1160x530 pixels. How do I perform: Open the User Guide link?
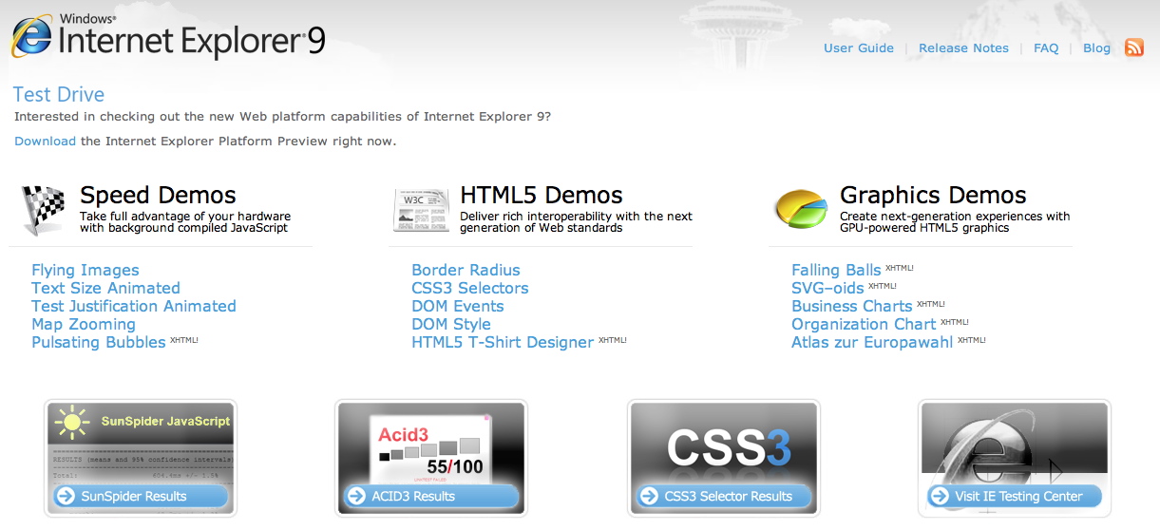859,48
